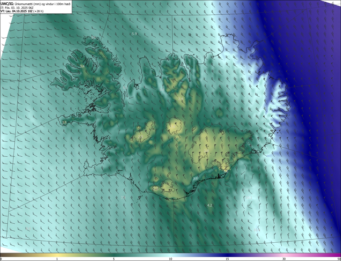The width and height of the screenshot is (341, 261).
Task: Click the 7.3 value on the south coast
Action: pos(195,179)
